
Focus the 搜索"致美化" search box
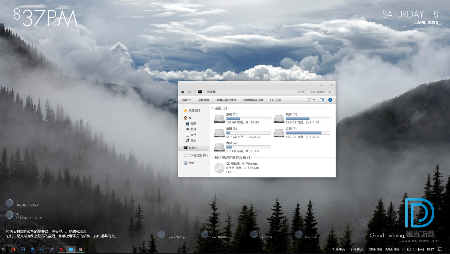click(x=320, y=92)
